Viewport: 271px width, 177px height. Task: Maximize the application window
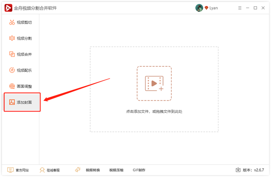tap(255, 8)
